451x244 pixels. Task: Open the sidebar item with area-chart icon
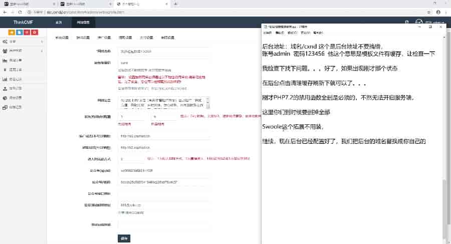pos(23,61)
